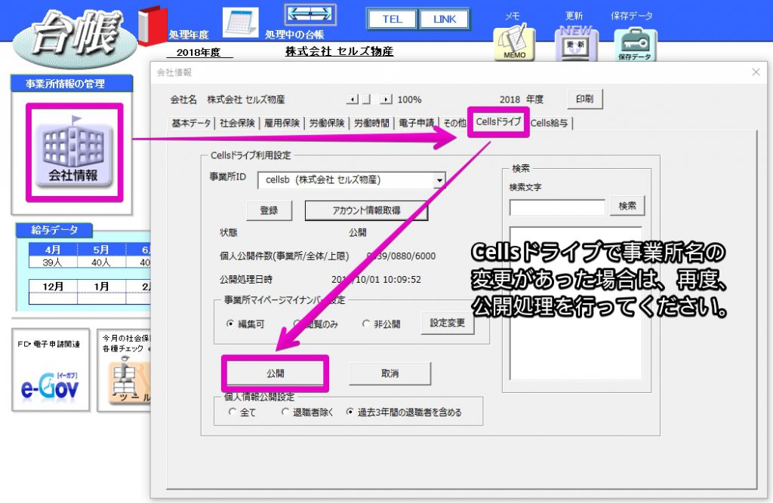The height and width of the screenshot is (503, 773).
Task: Click the 印刷 button
Action: click(585, 99)
